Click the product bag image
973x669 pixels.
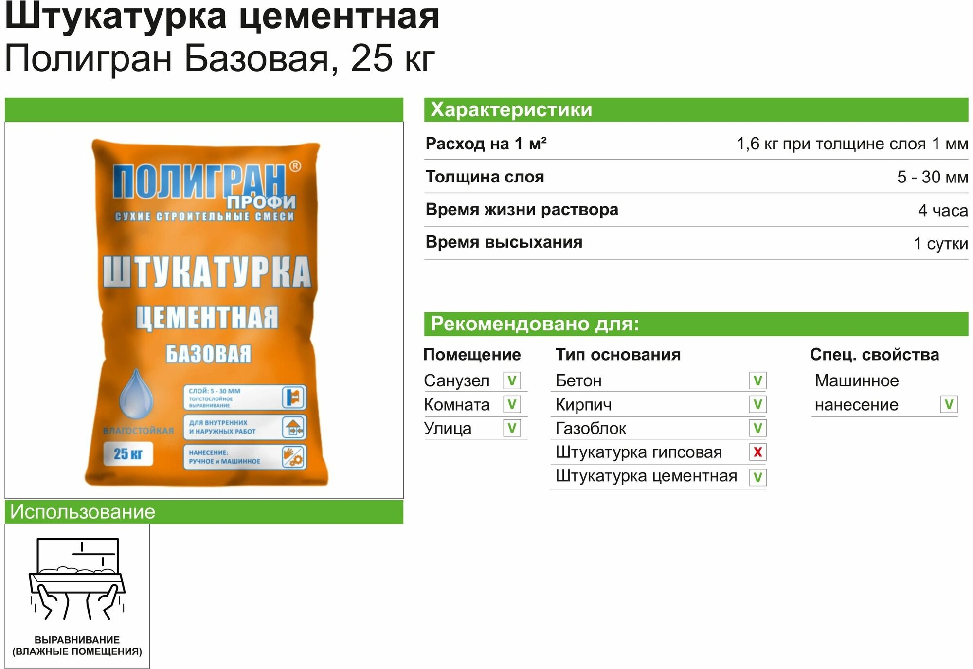point(207,312)
